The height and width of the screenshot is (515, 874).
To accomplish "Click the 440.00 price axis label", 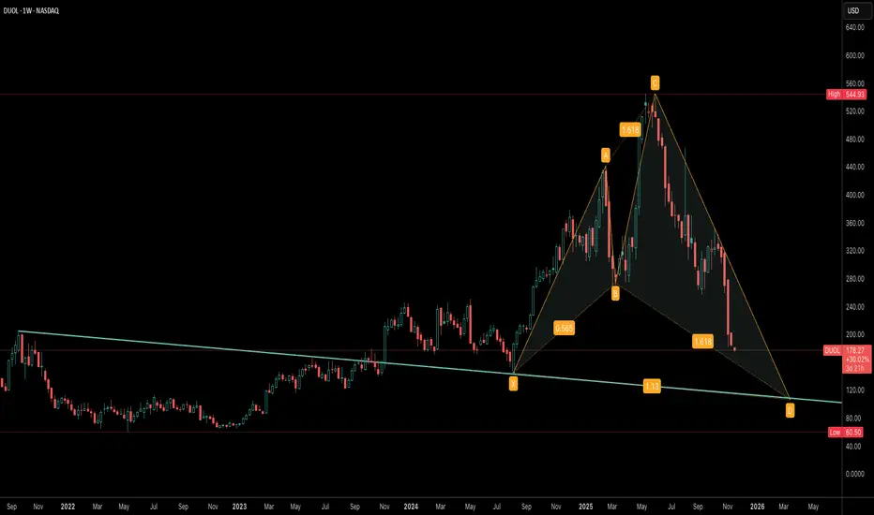I will coord(854,167).
